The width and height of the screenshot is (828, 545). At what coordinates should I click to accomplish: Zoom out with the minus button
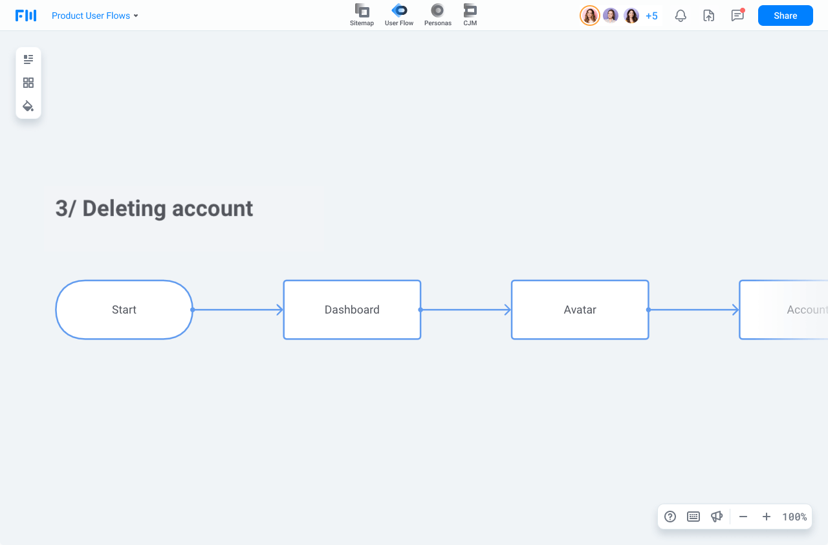click(x=743, y=517)
